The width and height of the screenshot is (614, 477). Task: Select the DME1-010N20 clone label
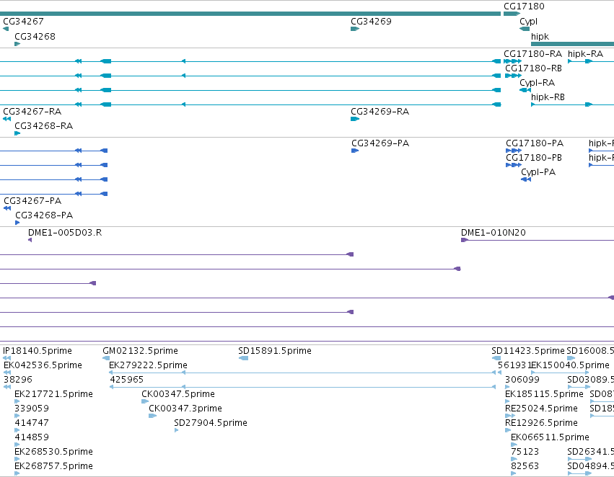pyautogui.click(x=494, y=233)
